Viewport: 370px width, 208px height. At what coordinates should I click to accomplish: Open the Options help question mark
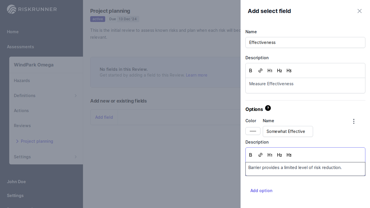[268, 108]
